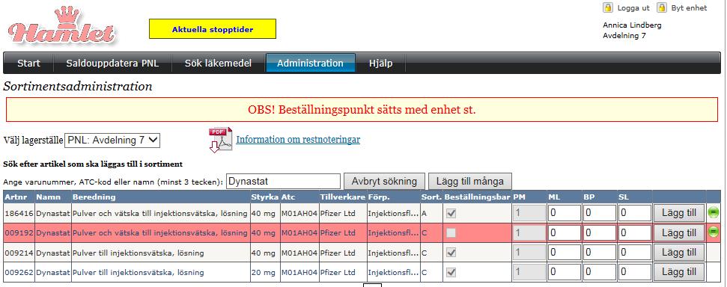Image resolution: width=727 pixels, height=287 pixels.
Task: Open the PDF icon for restnoteringar
Action: click(220, 140)
